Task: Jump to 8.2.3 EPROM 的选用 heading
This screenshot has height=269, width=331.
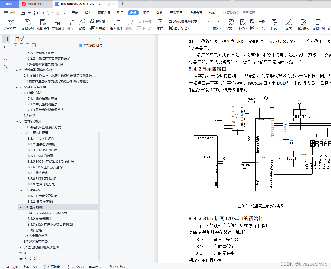Action: click(x=42, y=150)
